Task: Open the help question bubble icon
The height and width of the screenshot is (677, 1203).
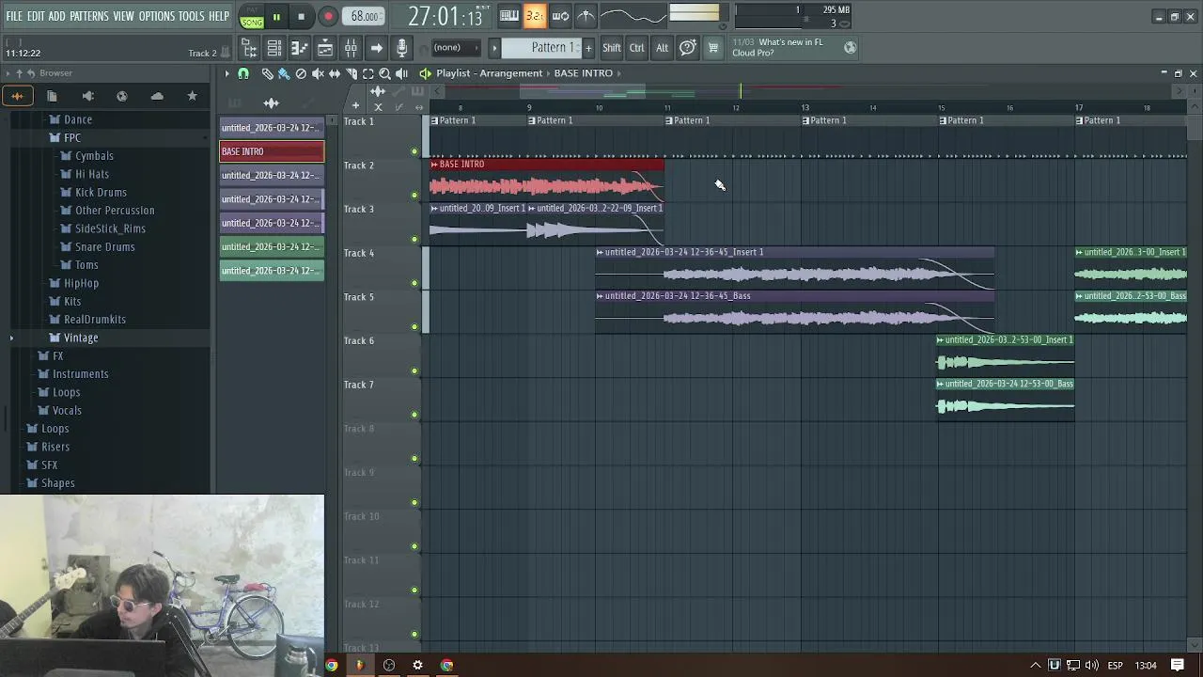Action: [688, 48]
